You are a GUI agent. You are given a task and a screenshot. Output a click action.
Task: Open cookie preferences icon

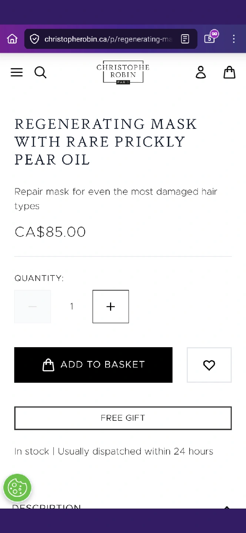click(17, 488)
